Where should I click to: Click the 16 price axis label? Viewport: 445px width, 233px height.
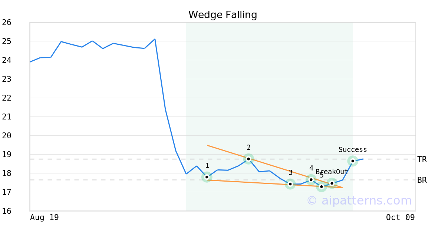tap(7, 211)
